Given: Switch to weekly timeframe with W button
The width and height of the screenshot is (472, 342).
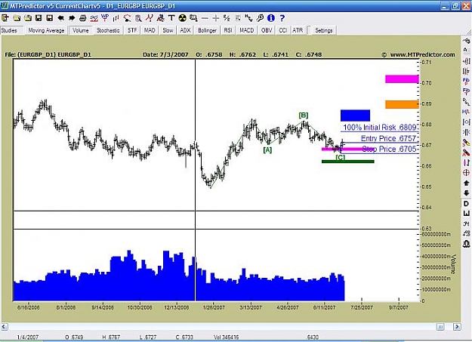Looking at the screenshot, I should [x=466, y=214].
